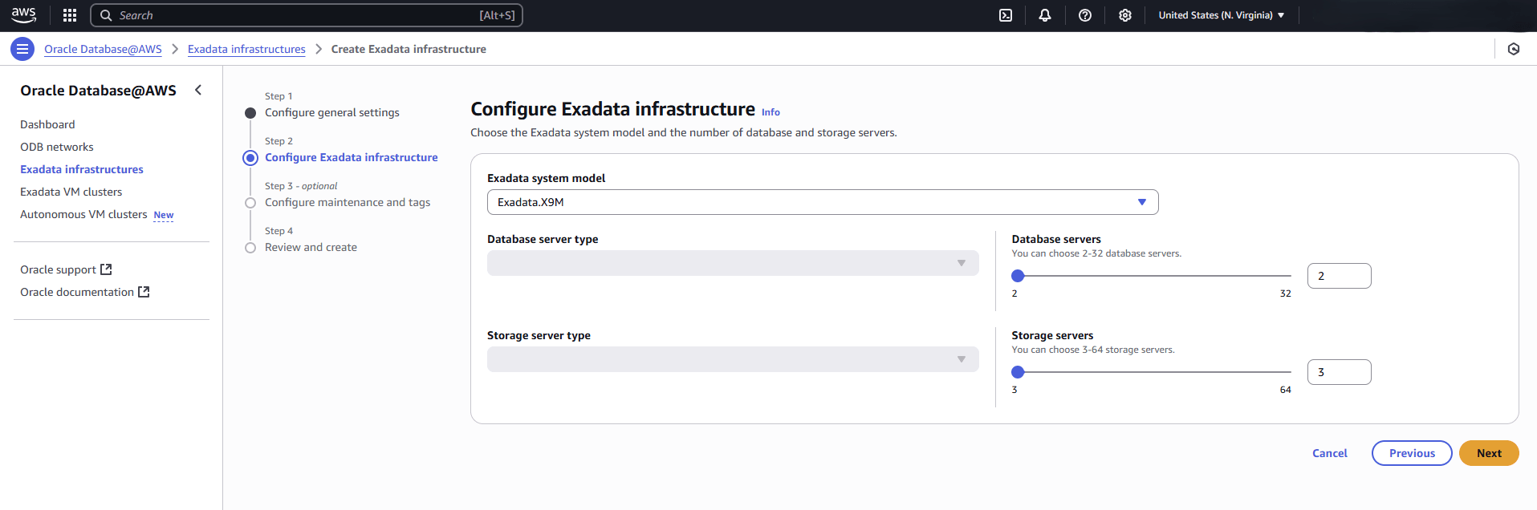Click the Storage servers number input field
This screenshot has height=510, width=1537.
1339,372
